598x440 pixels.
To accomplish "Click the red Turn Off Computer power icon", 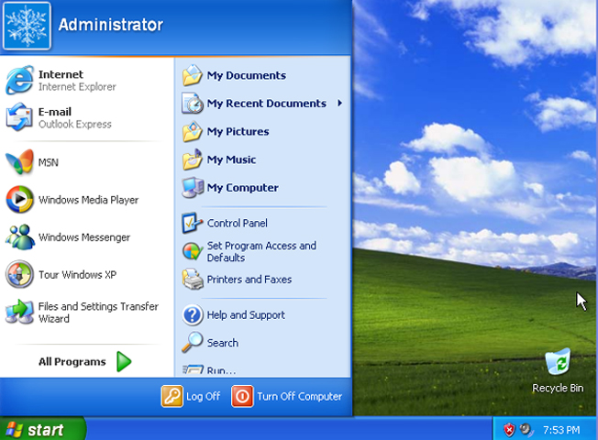I will 242,396.
